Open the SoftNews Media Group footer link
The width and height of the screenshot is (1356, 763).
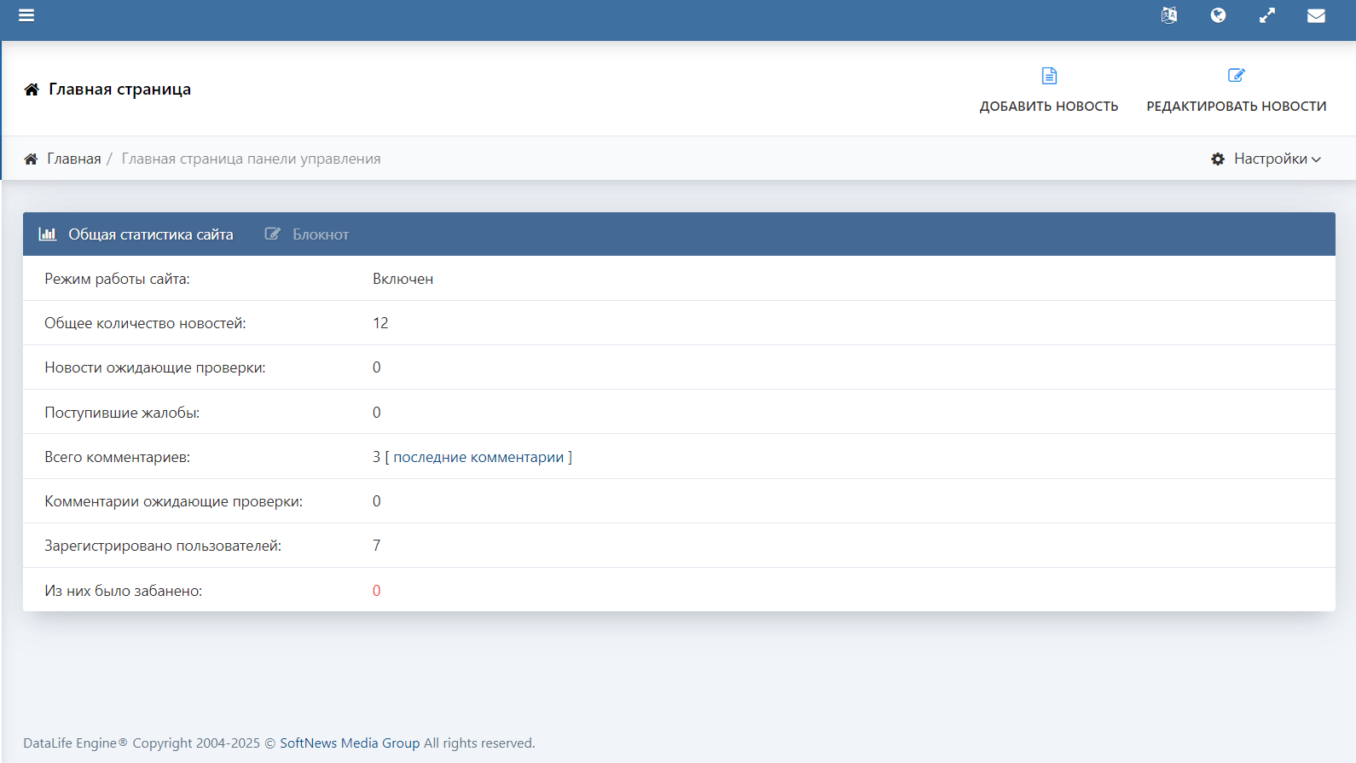pos(350,743)
